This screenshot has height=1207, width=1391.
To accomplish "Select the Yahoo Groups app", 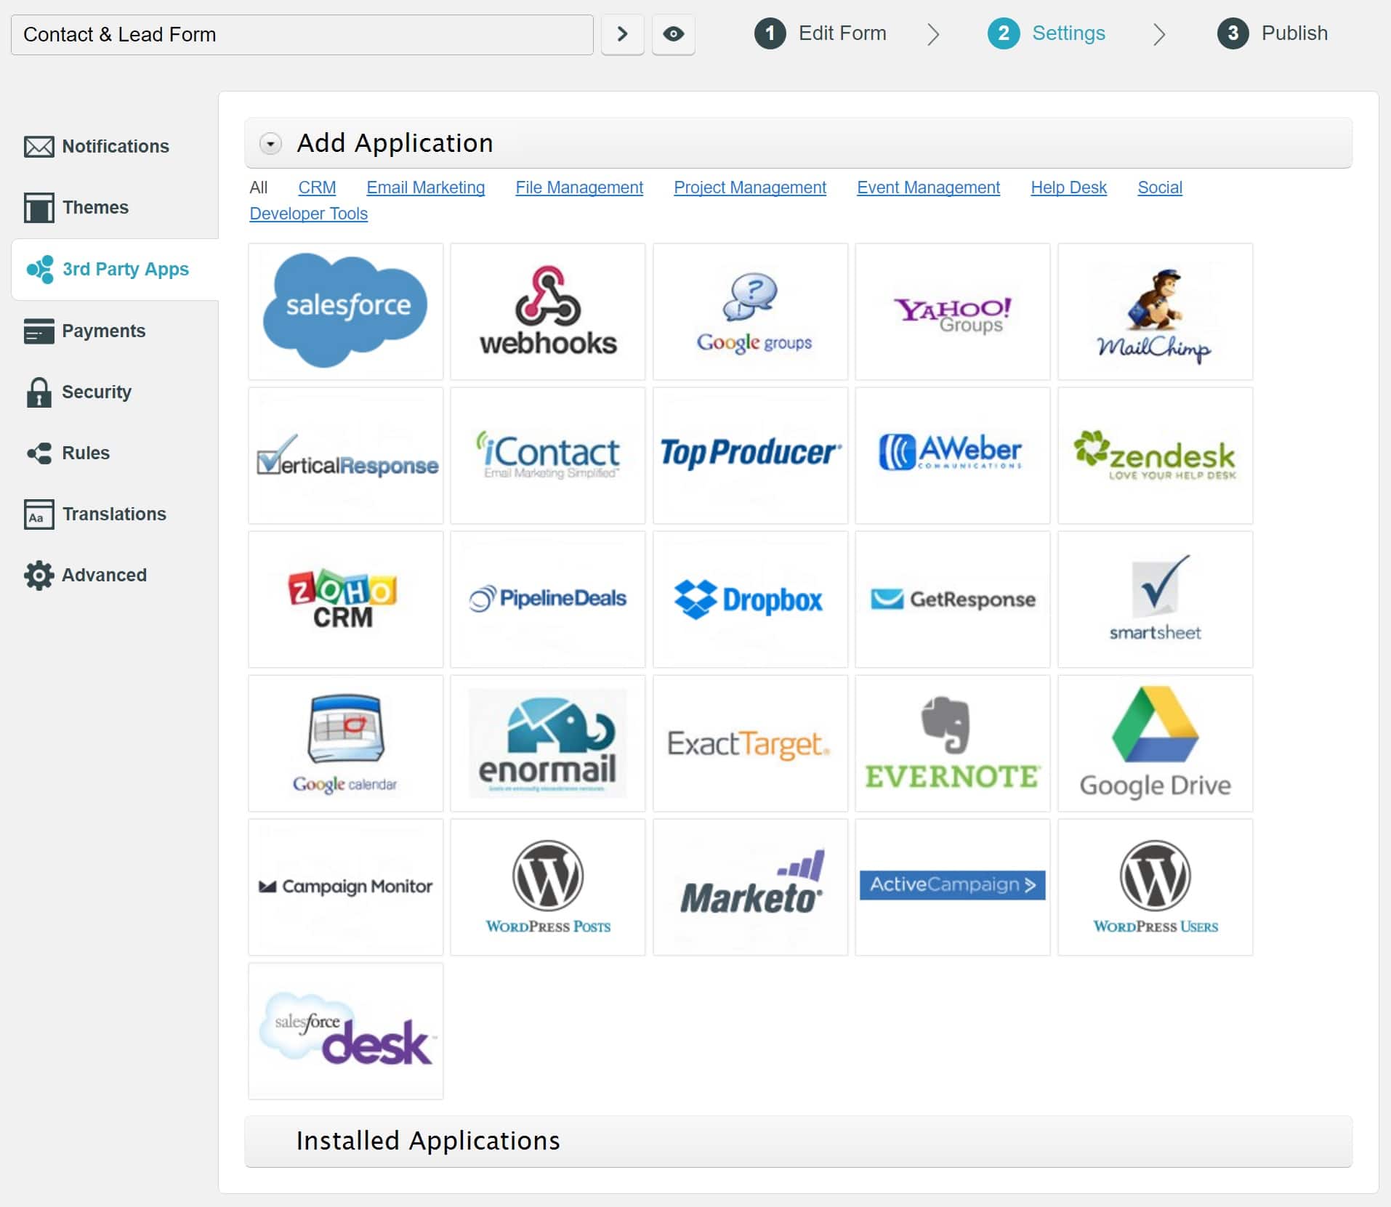I will (x=952, y=311).
